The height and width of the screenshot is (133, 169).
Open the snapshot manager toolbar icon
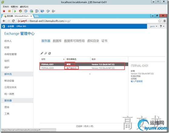click(37, 11)
